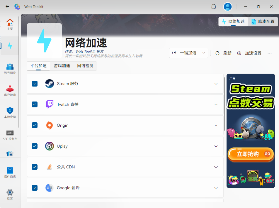Click the author Watt Toolkit 官方 text
This screenshot has height=208, width=279.
click(x=84, y=51)
